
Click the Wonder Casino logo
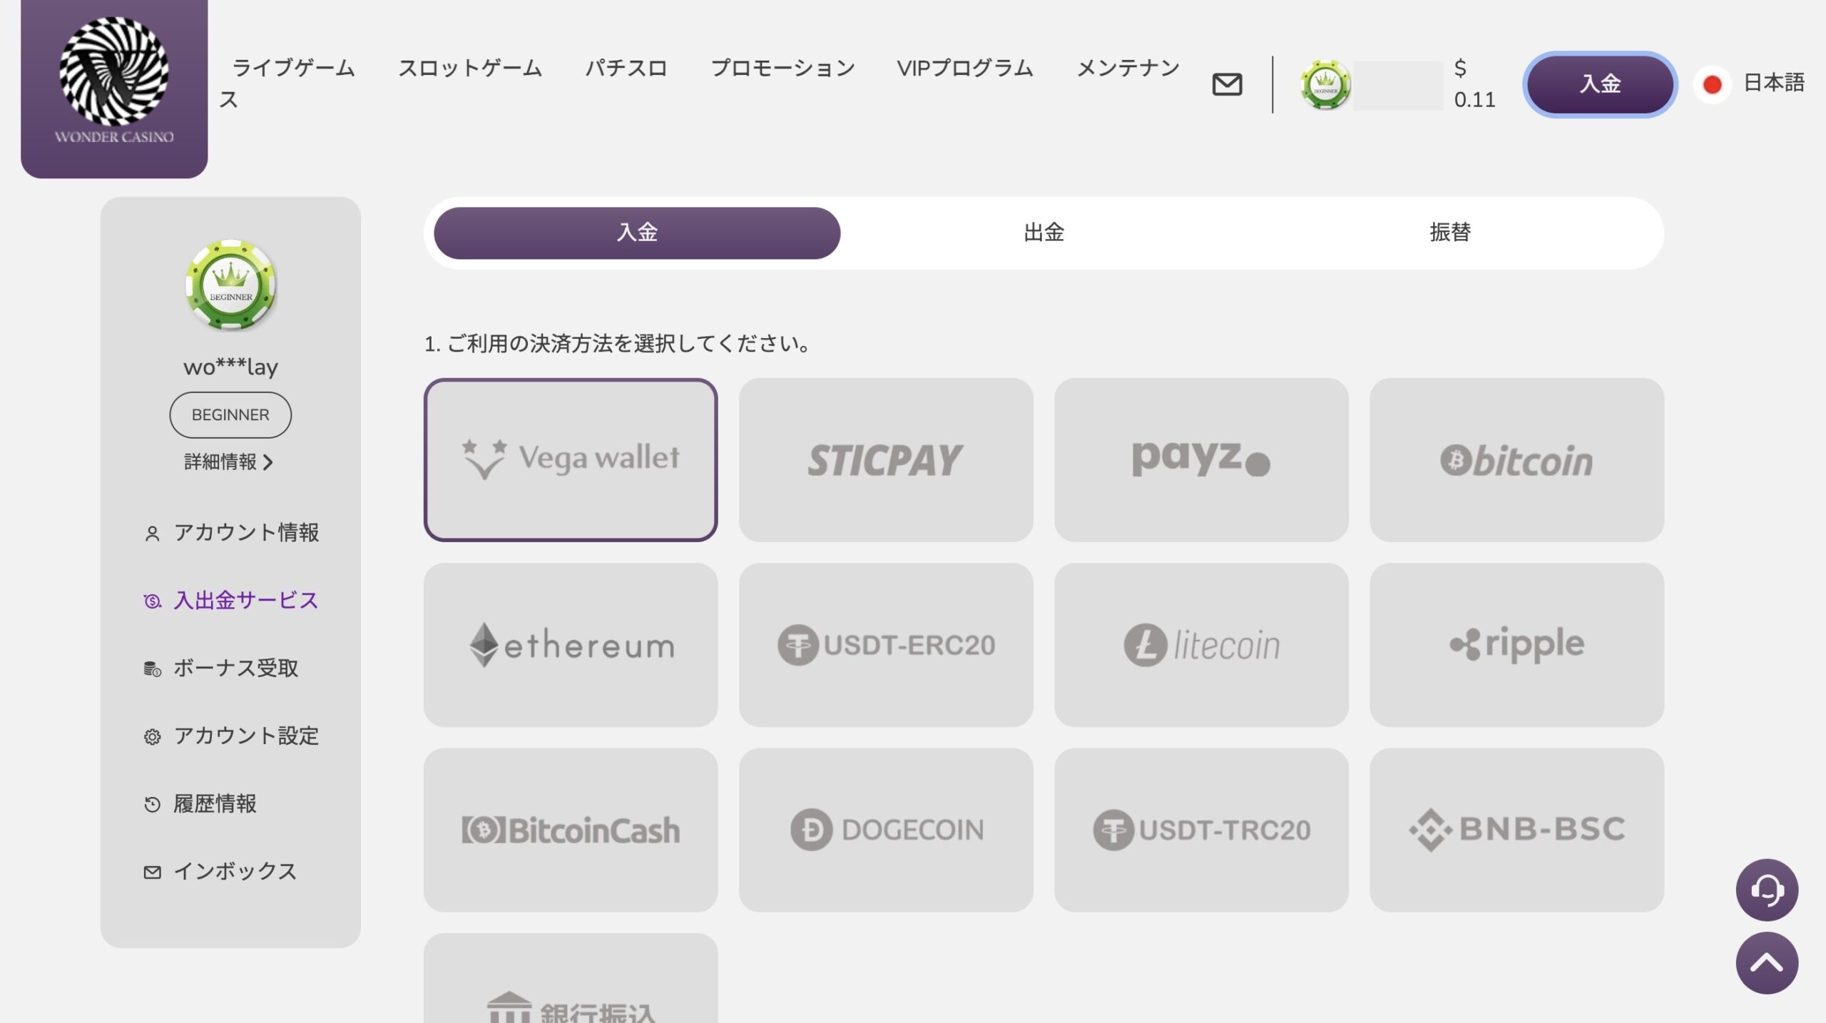coord(114,82)
